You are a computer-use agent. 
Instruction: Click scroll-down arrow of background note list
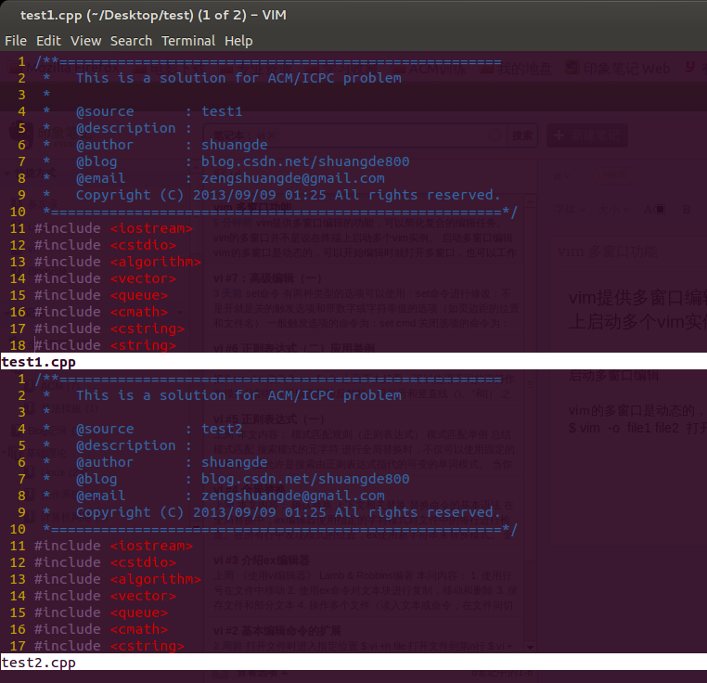[531, 648]
